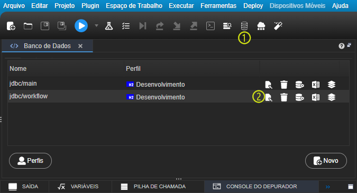Click the save all icon

click(x=62, y=26)
